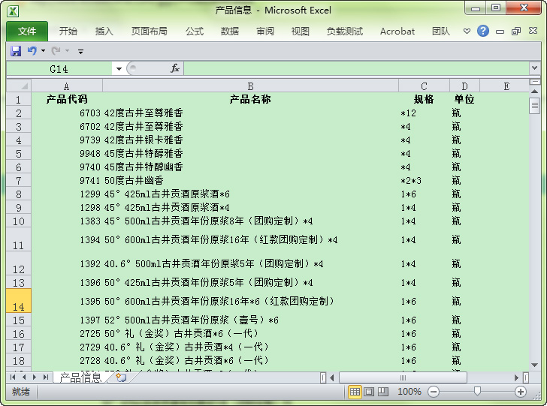The height and width of the screenshot is (406, 547).
Task: Click the Undo arrow icon
Action: click(x=32, y=51)
